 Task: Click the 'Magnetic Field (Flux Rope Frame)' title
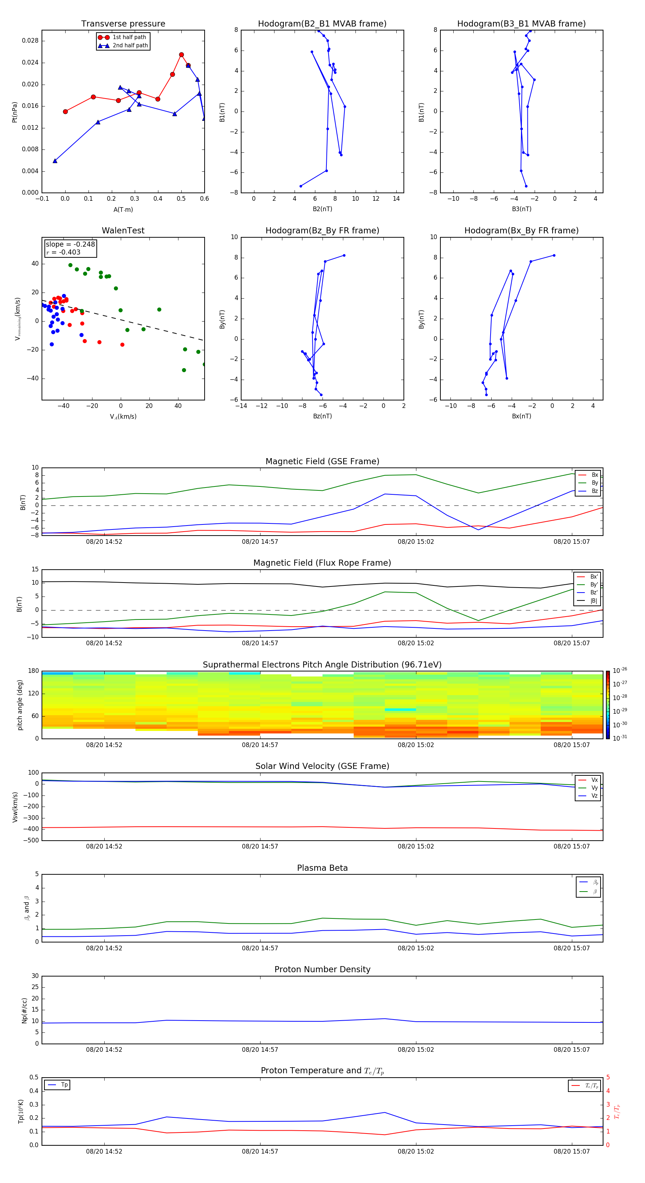click(322, 563)
